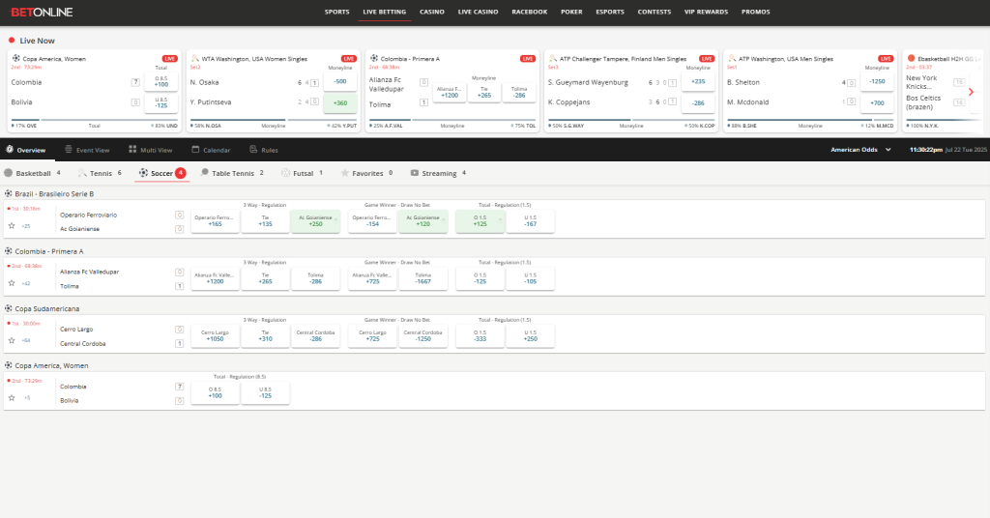Bet S. Gueymard Wayenburg +235 moneyline
The height and width of the screenshot is (518, 990).
tap(698, 81)
